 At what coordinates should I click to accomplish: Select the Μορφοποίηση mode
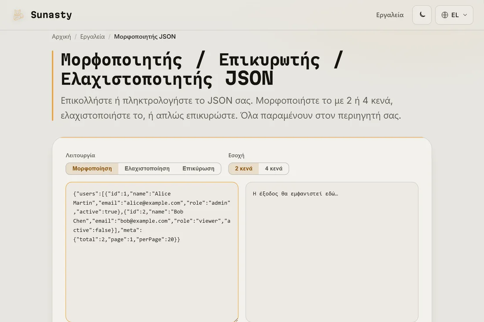coord(92,169)
